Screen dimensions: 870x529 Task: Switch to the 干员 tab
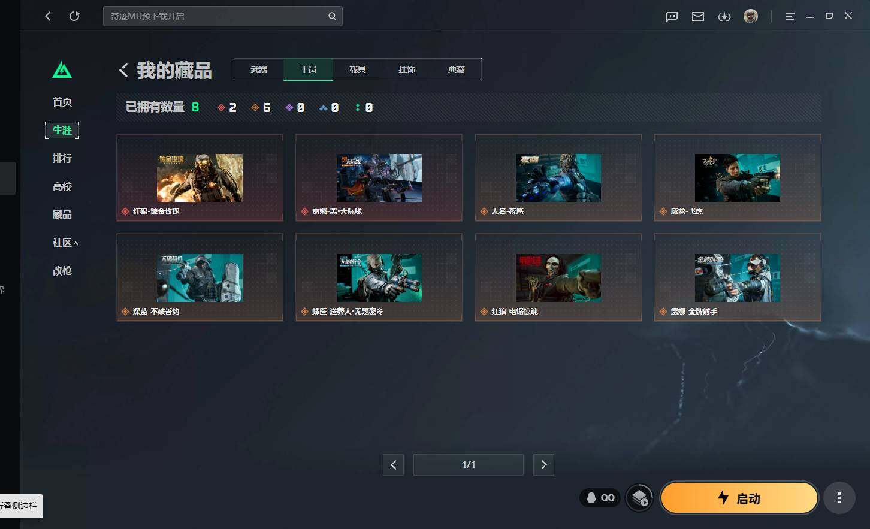308,69
